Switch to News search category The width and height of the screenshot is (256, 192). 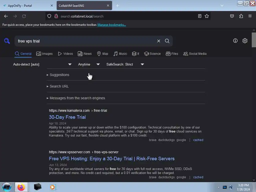click(x=85, y=54)
